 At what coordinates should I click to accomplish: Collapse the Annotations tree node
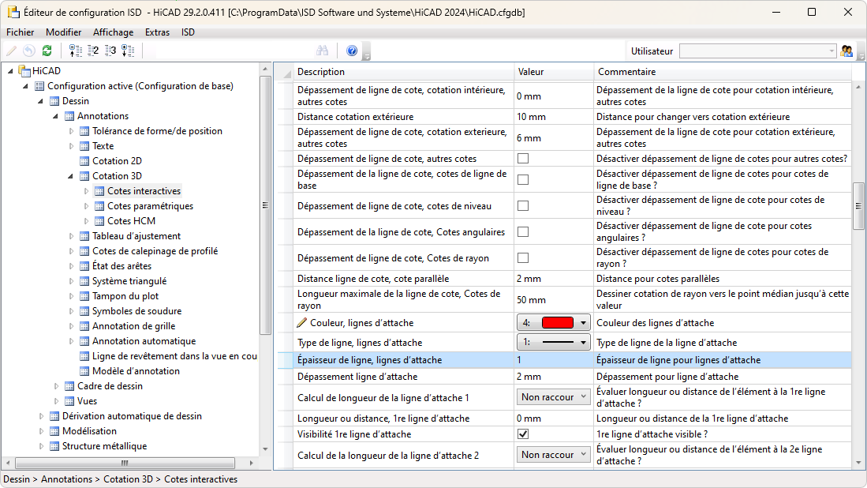tap(55, 116)
